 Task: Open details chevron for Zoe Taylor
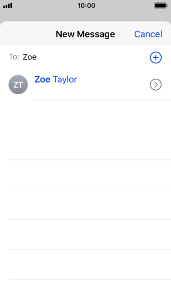[x=155, y=84]
